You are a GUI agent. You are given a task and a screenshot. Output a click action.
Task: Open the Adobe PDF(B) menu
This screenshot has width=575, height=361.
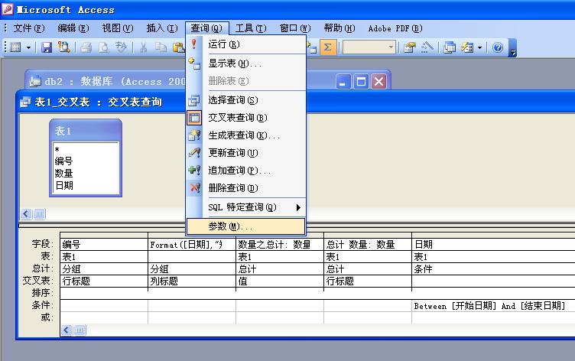(x=395, y=28)
